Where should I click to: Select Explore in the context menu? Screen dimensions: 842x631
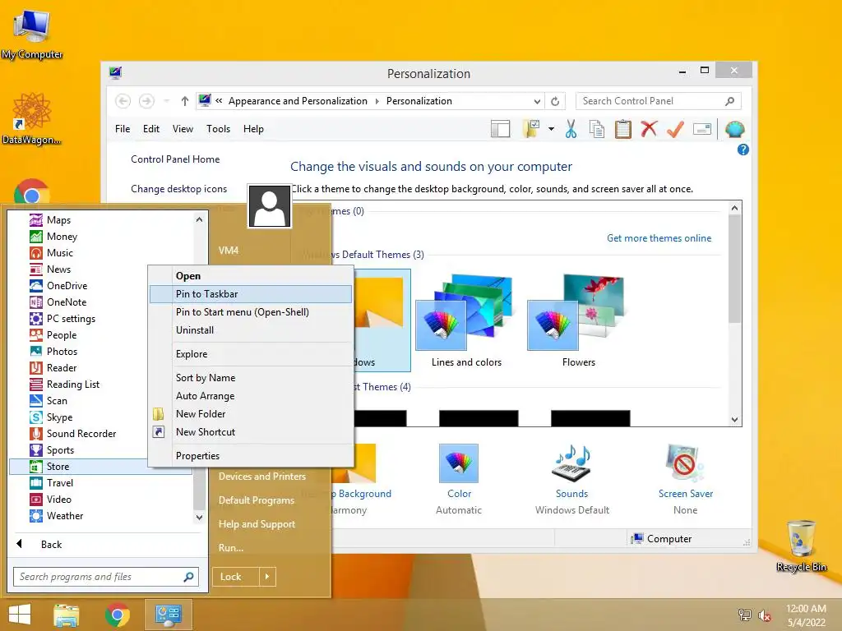(x=250, y=354)
